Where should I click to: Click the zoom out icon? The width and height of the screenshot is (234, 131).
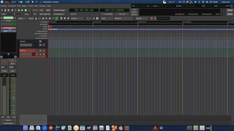pos(61,19)
